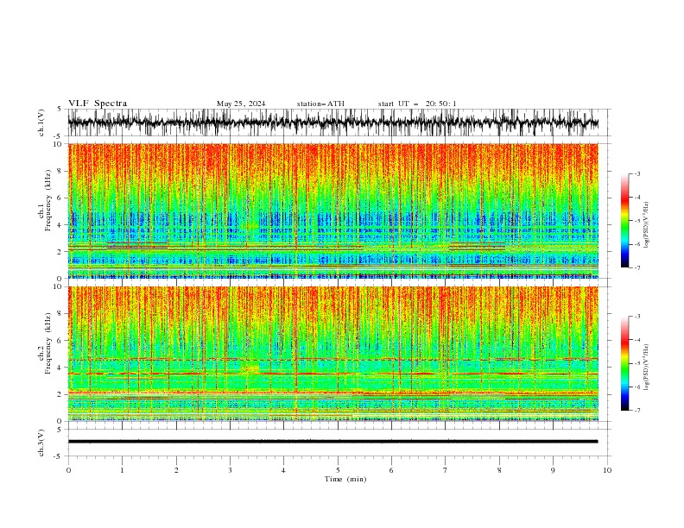684x528 pixels.
Task: Click the ch.3 flat black waveform trace
Action: click(332, 442)
